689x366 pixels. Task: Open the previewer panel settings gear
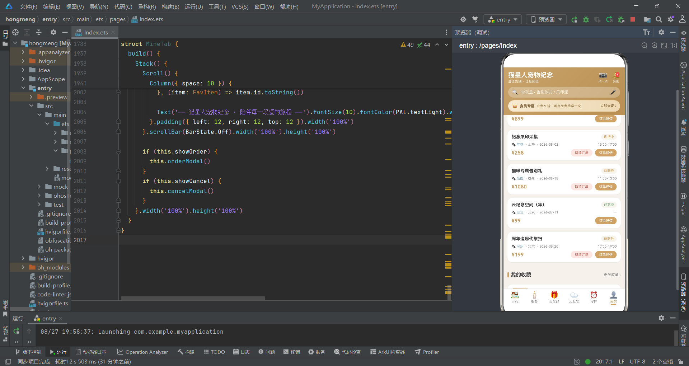pyautogui.click(x=661, y=32)
